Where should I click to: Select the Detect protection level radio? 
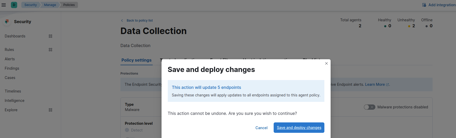point(127,130)
